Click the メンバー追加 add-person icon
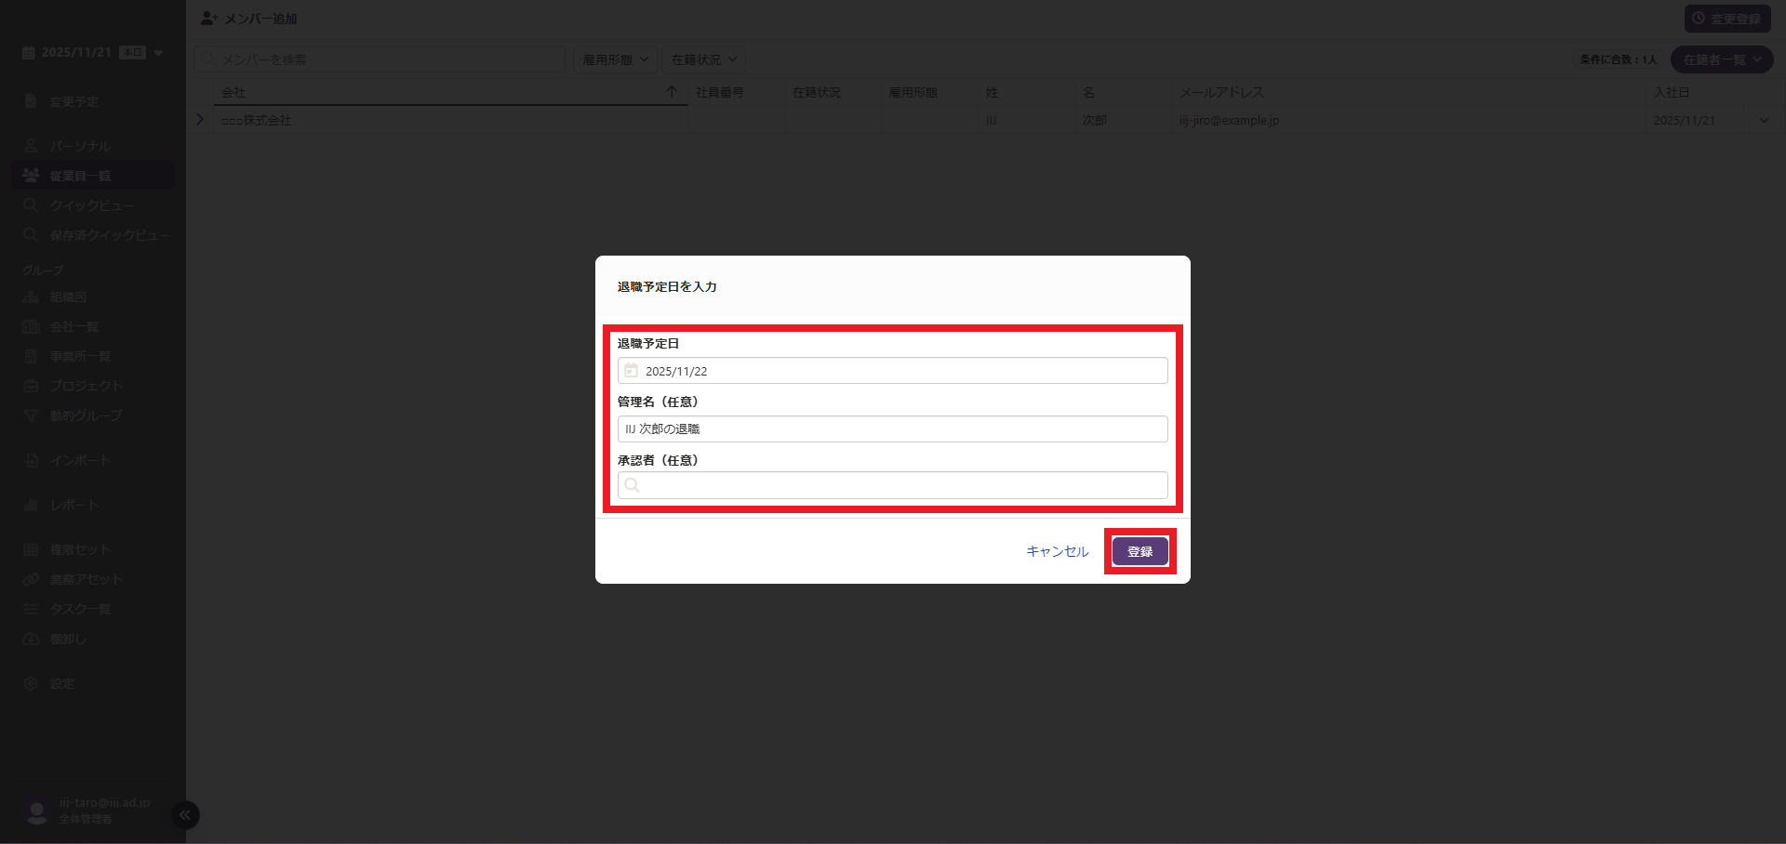 209,19
